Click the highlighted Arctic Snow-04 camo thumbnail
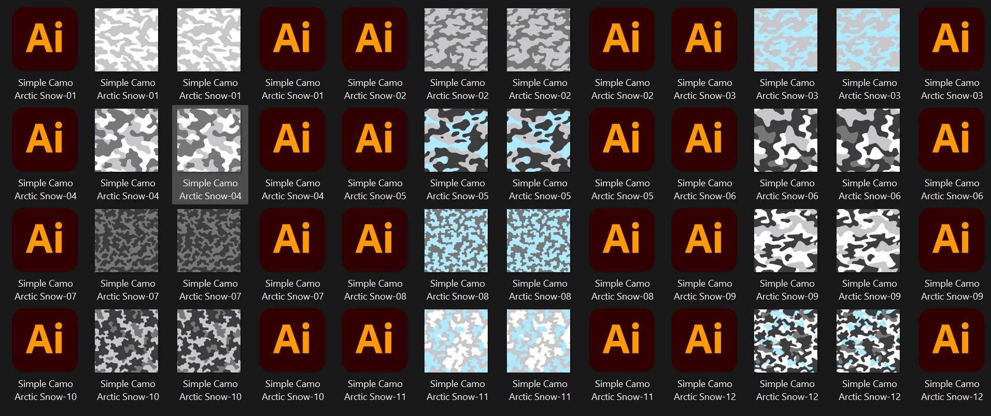This screenshot has width=991, height=416. pyautogui.click(x=209, y=140)
